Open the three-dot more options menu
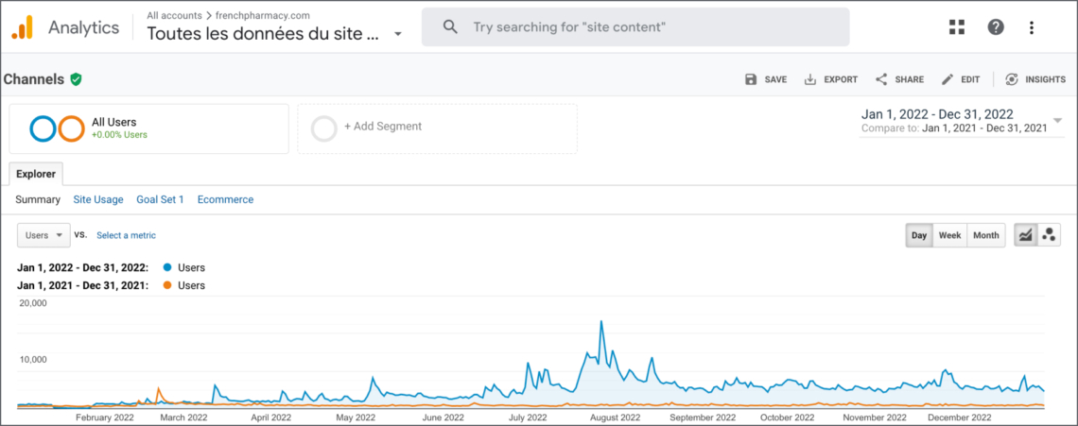 1032,27
